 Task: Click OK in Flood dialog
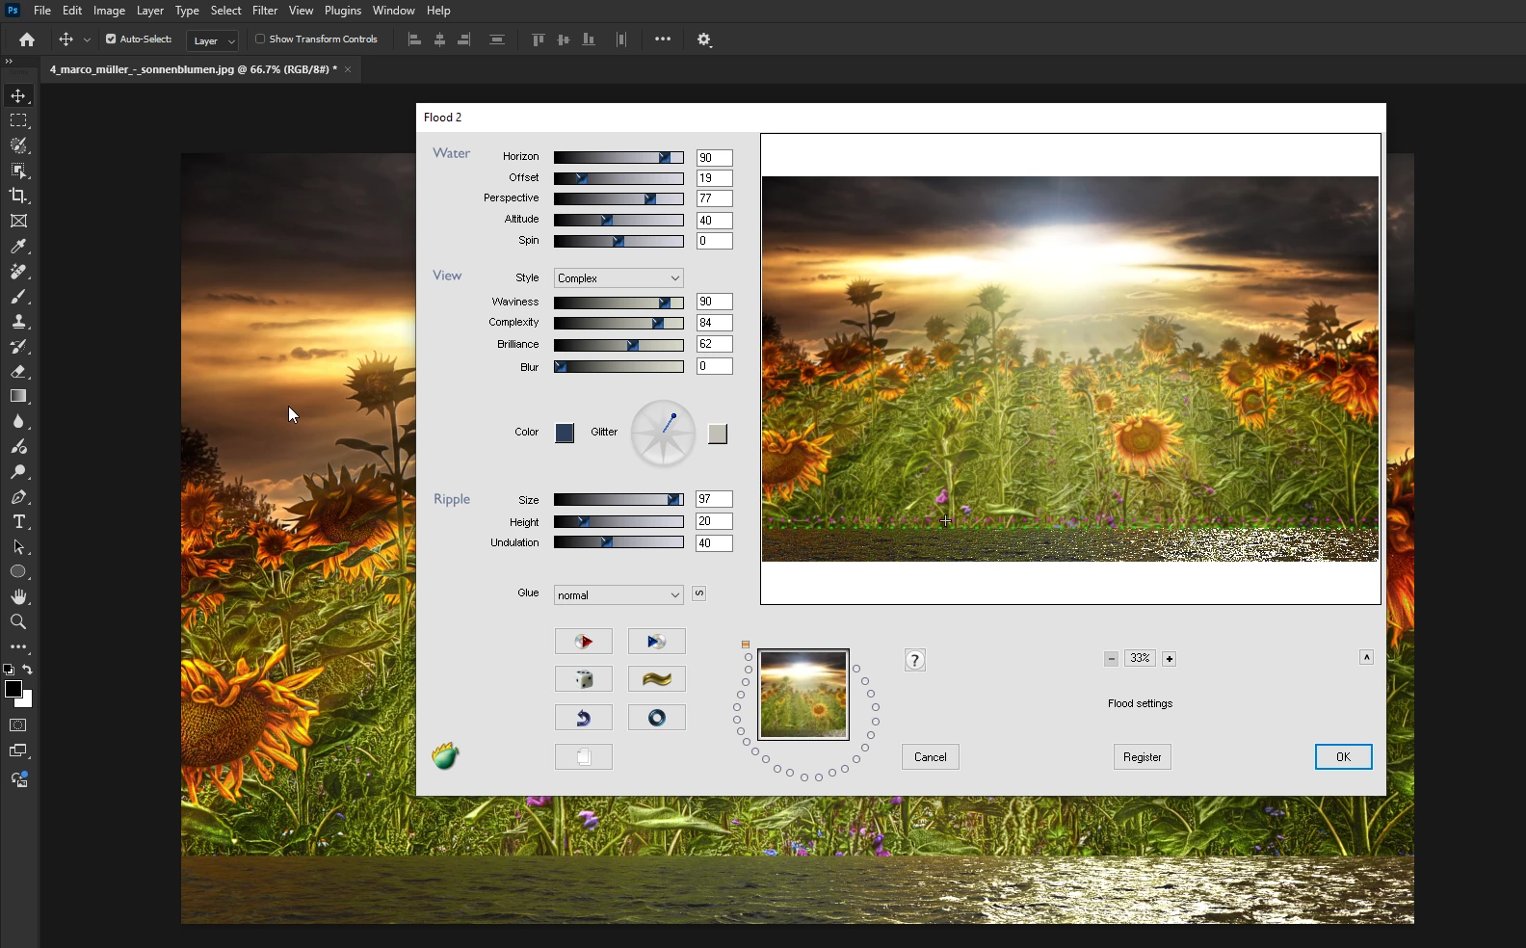click(1343, 757)
